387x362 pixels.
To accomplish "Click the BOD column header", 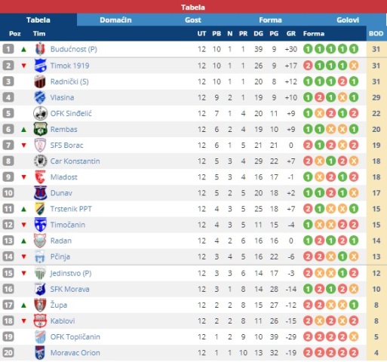I will coord(376,33).
